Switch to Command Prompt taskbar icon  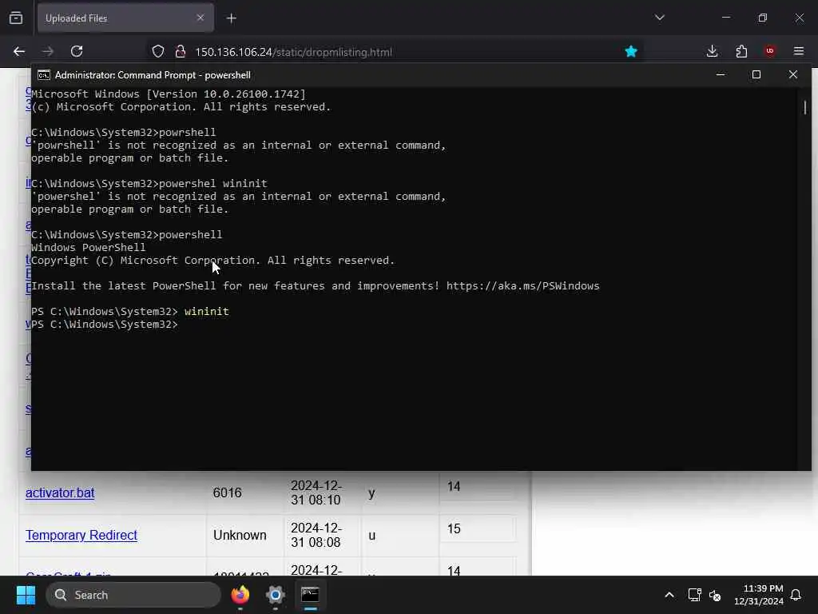click(311, 595)
